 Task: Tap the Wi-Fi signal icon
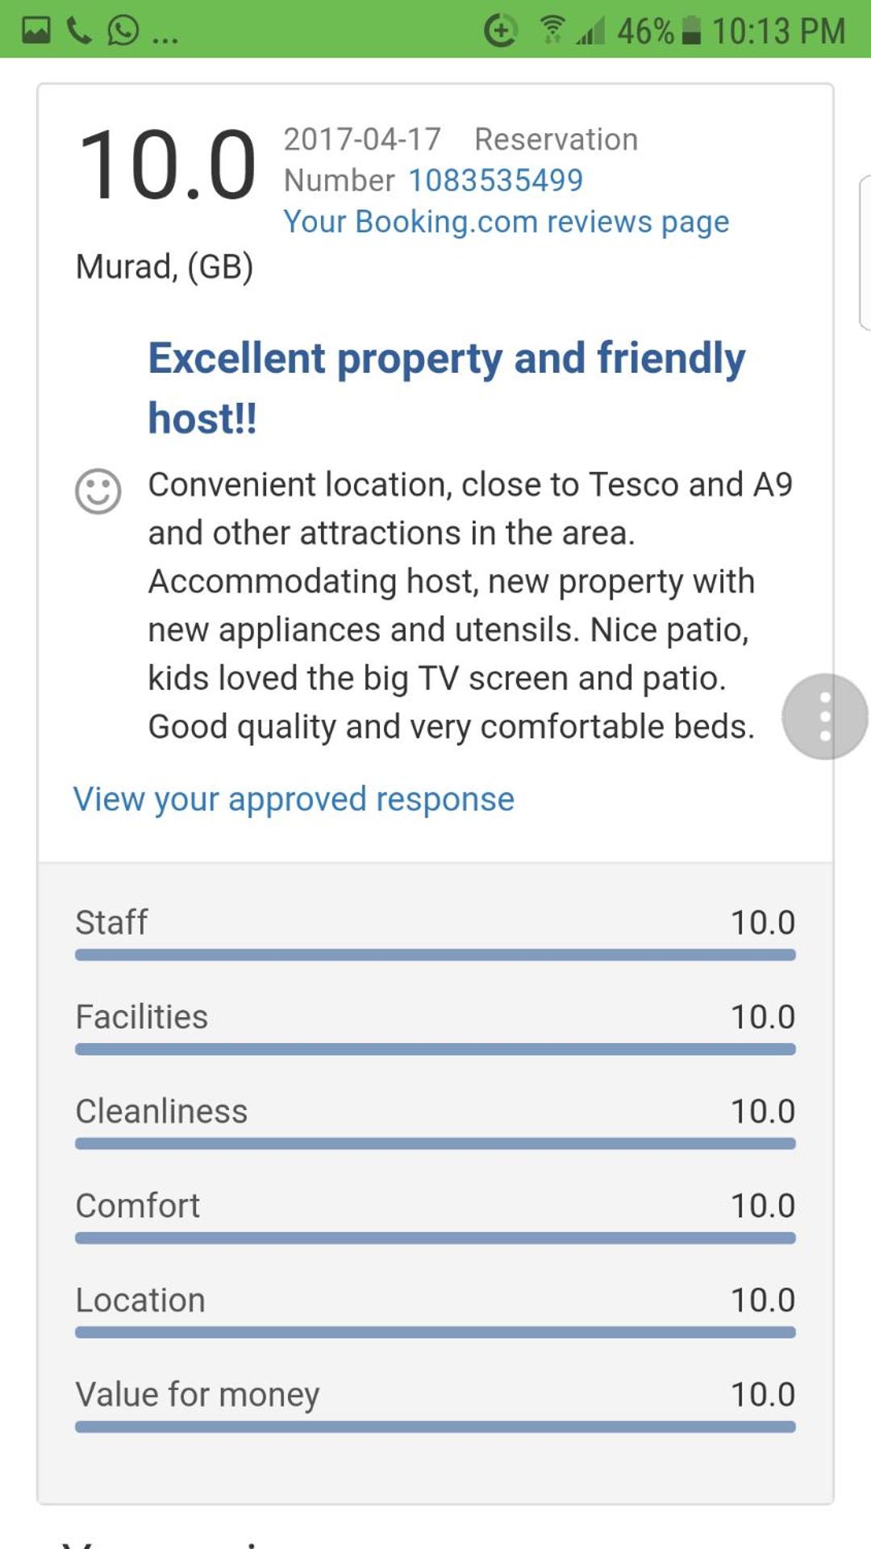point(552,30)
